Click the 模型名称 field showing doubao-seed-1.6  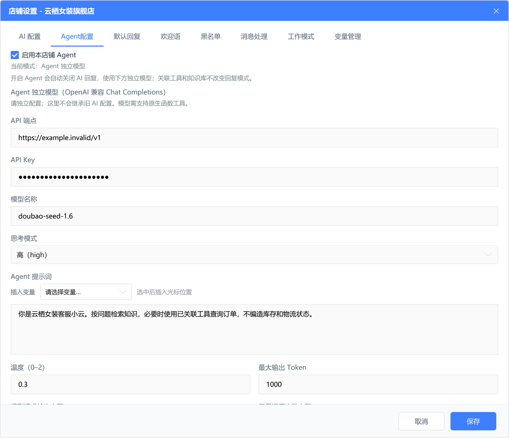click(254, 216)
